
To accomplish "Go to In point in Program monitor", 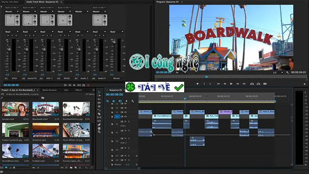I will coord(218,84).
